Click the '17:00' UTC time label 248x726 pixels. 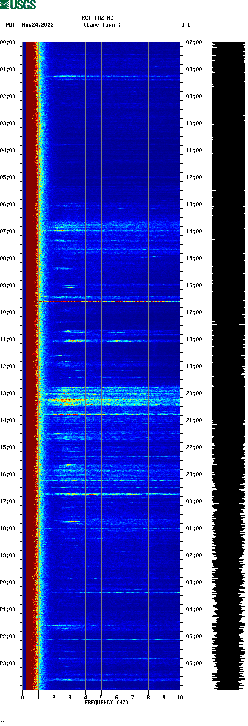[x=194, y=312]
